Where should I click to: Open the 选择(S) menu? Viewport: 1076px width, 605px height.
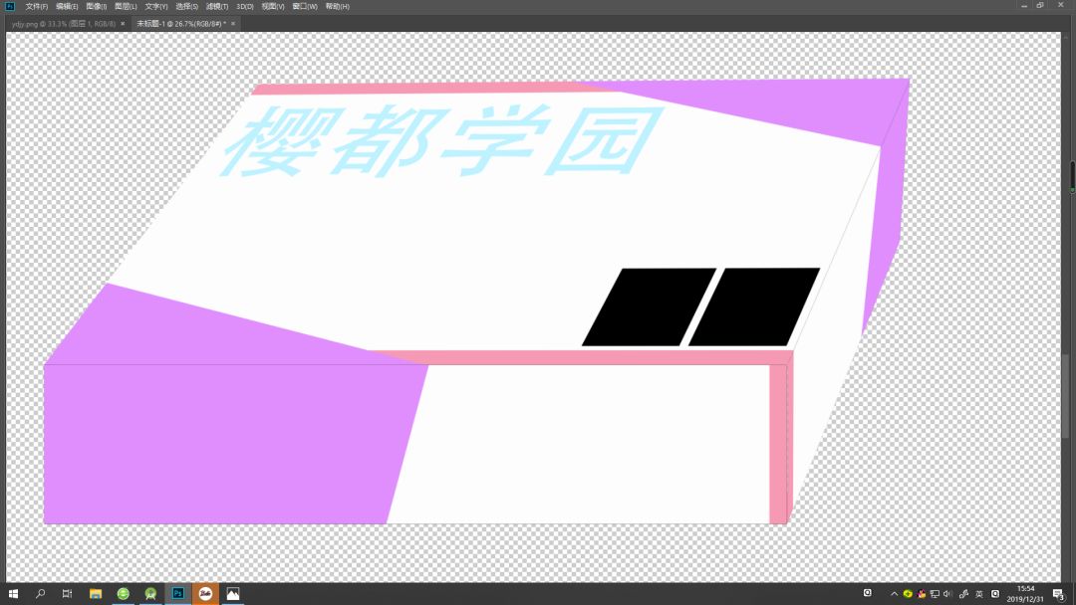[x=186, y=6]
